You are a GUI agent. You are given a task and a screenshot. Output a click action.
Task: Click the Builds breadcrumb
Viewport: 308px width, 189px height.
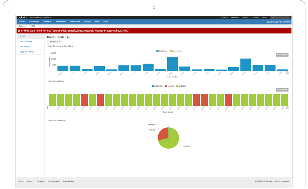click(x=21, y=26)
